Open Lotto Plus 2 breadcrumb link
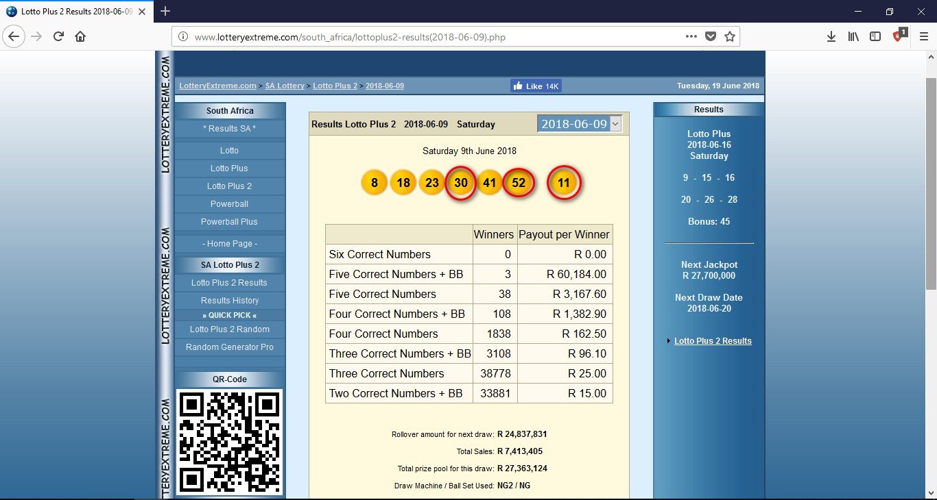Viewport: 937px width, 500px height. click(335, 86)
